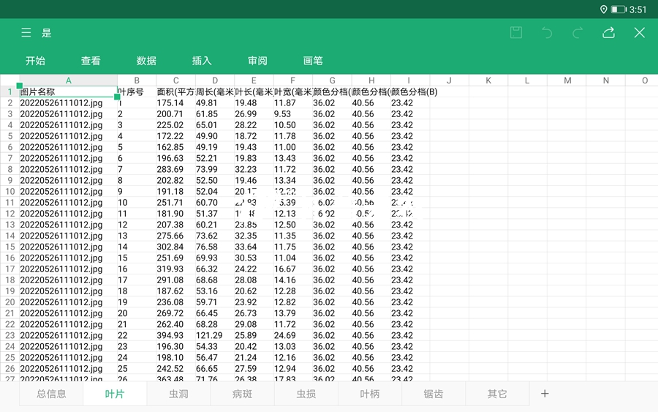
Task: Open the hamburger menu icon
Action: click(26, 33)
